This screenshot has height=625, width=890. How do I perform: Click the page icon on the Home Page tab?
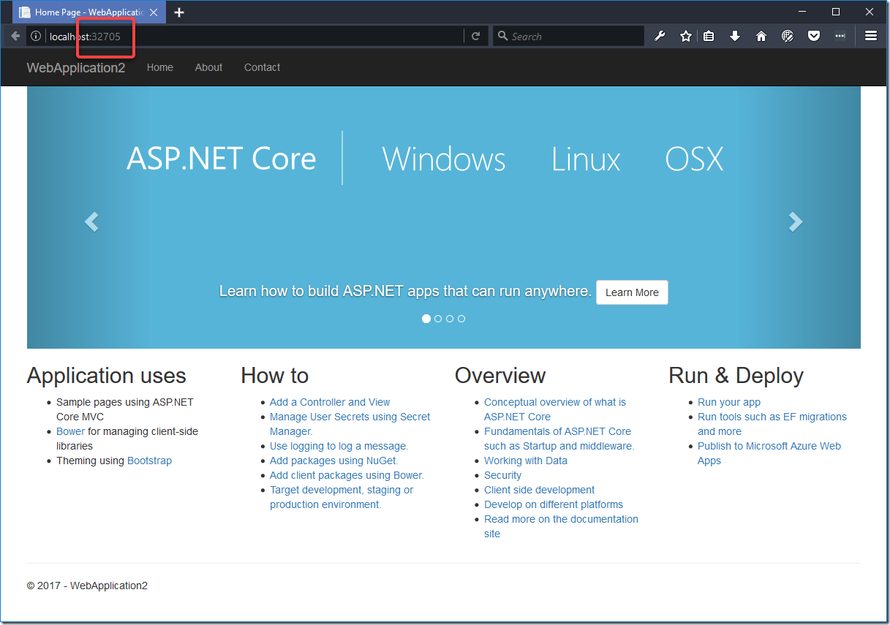(x=25, y=12)
